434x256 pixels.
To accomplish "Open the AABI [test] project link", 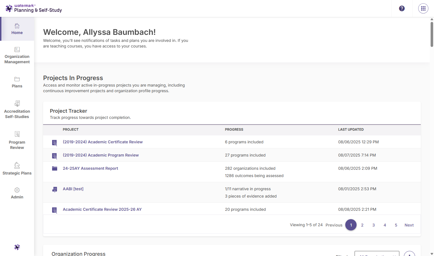I will [73, 189].
